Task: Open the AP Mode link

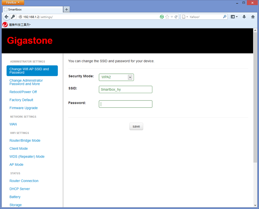Action: [16, 165]
